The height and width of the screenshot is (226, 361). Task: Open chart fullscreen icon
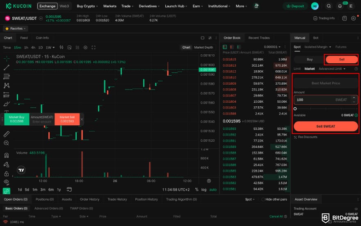[94, 47]
